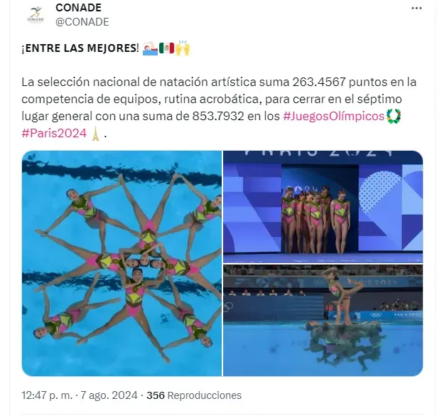Open the overhead star formation photo
This screenshot has height=416, width=442.
pos(122,263)
